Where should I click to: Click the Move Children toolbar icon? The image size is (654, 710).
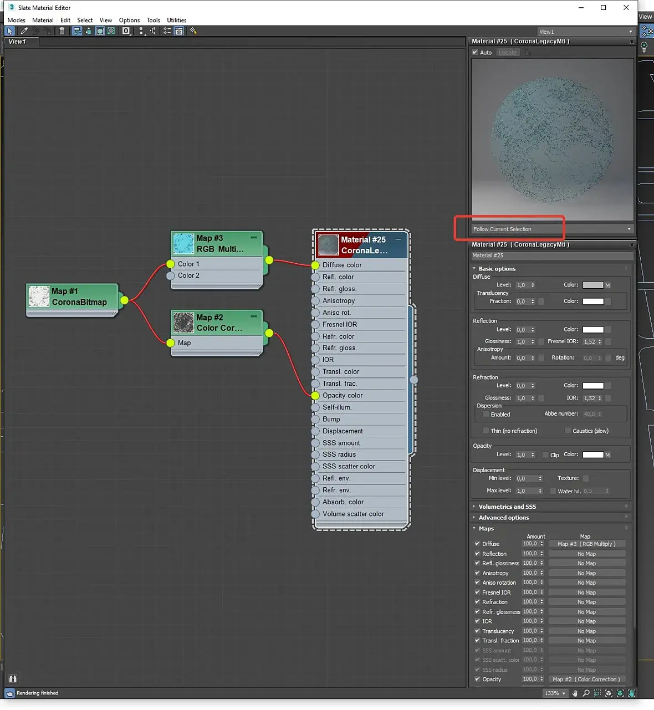coord(76,31)
